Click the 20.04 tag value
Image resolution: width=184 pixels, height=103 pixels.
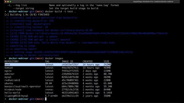pyautogui.click(x=49, y=83)
